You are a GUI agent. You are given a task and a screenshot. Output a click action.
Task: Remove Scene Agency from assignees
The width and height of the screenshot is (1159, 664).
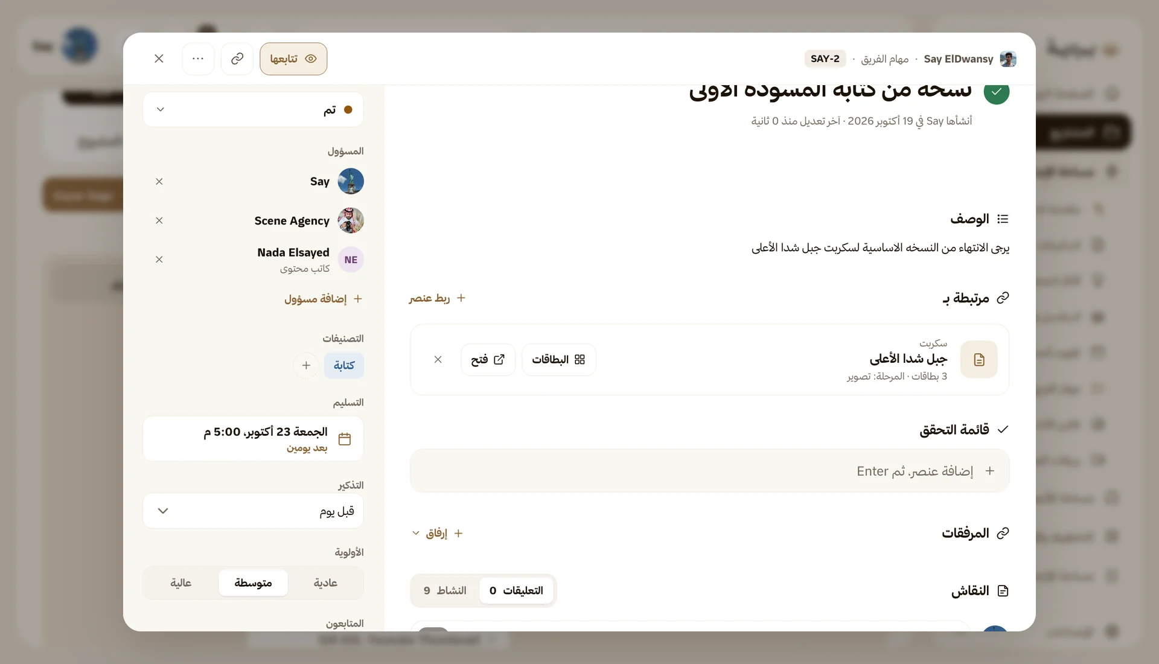[159, 220]
